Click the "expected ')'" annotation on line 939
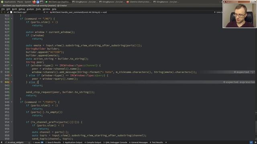 (x=245, y=72)
